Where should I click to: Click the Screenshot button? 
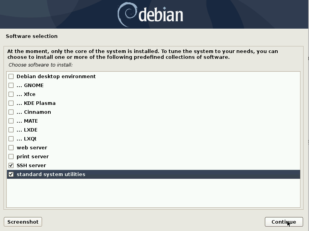click(x=23, y=222)
